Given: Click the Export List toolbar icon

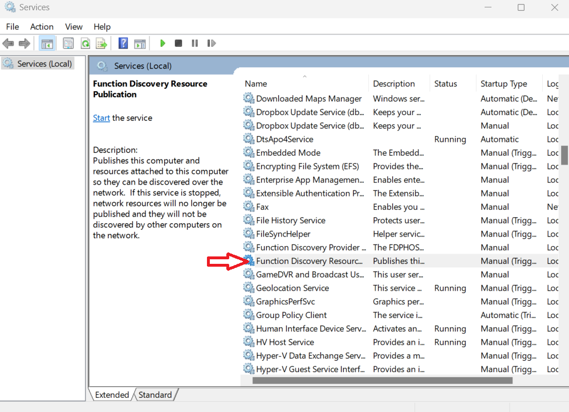Looking at the screenshot, I should coord(101,43).
